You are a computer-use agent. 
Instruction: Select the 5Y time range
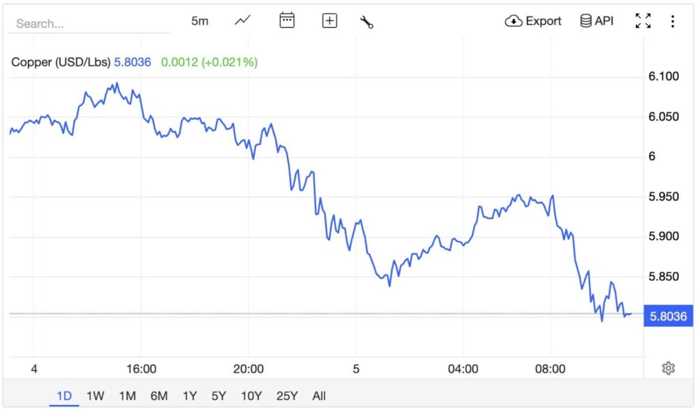219,395
